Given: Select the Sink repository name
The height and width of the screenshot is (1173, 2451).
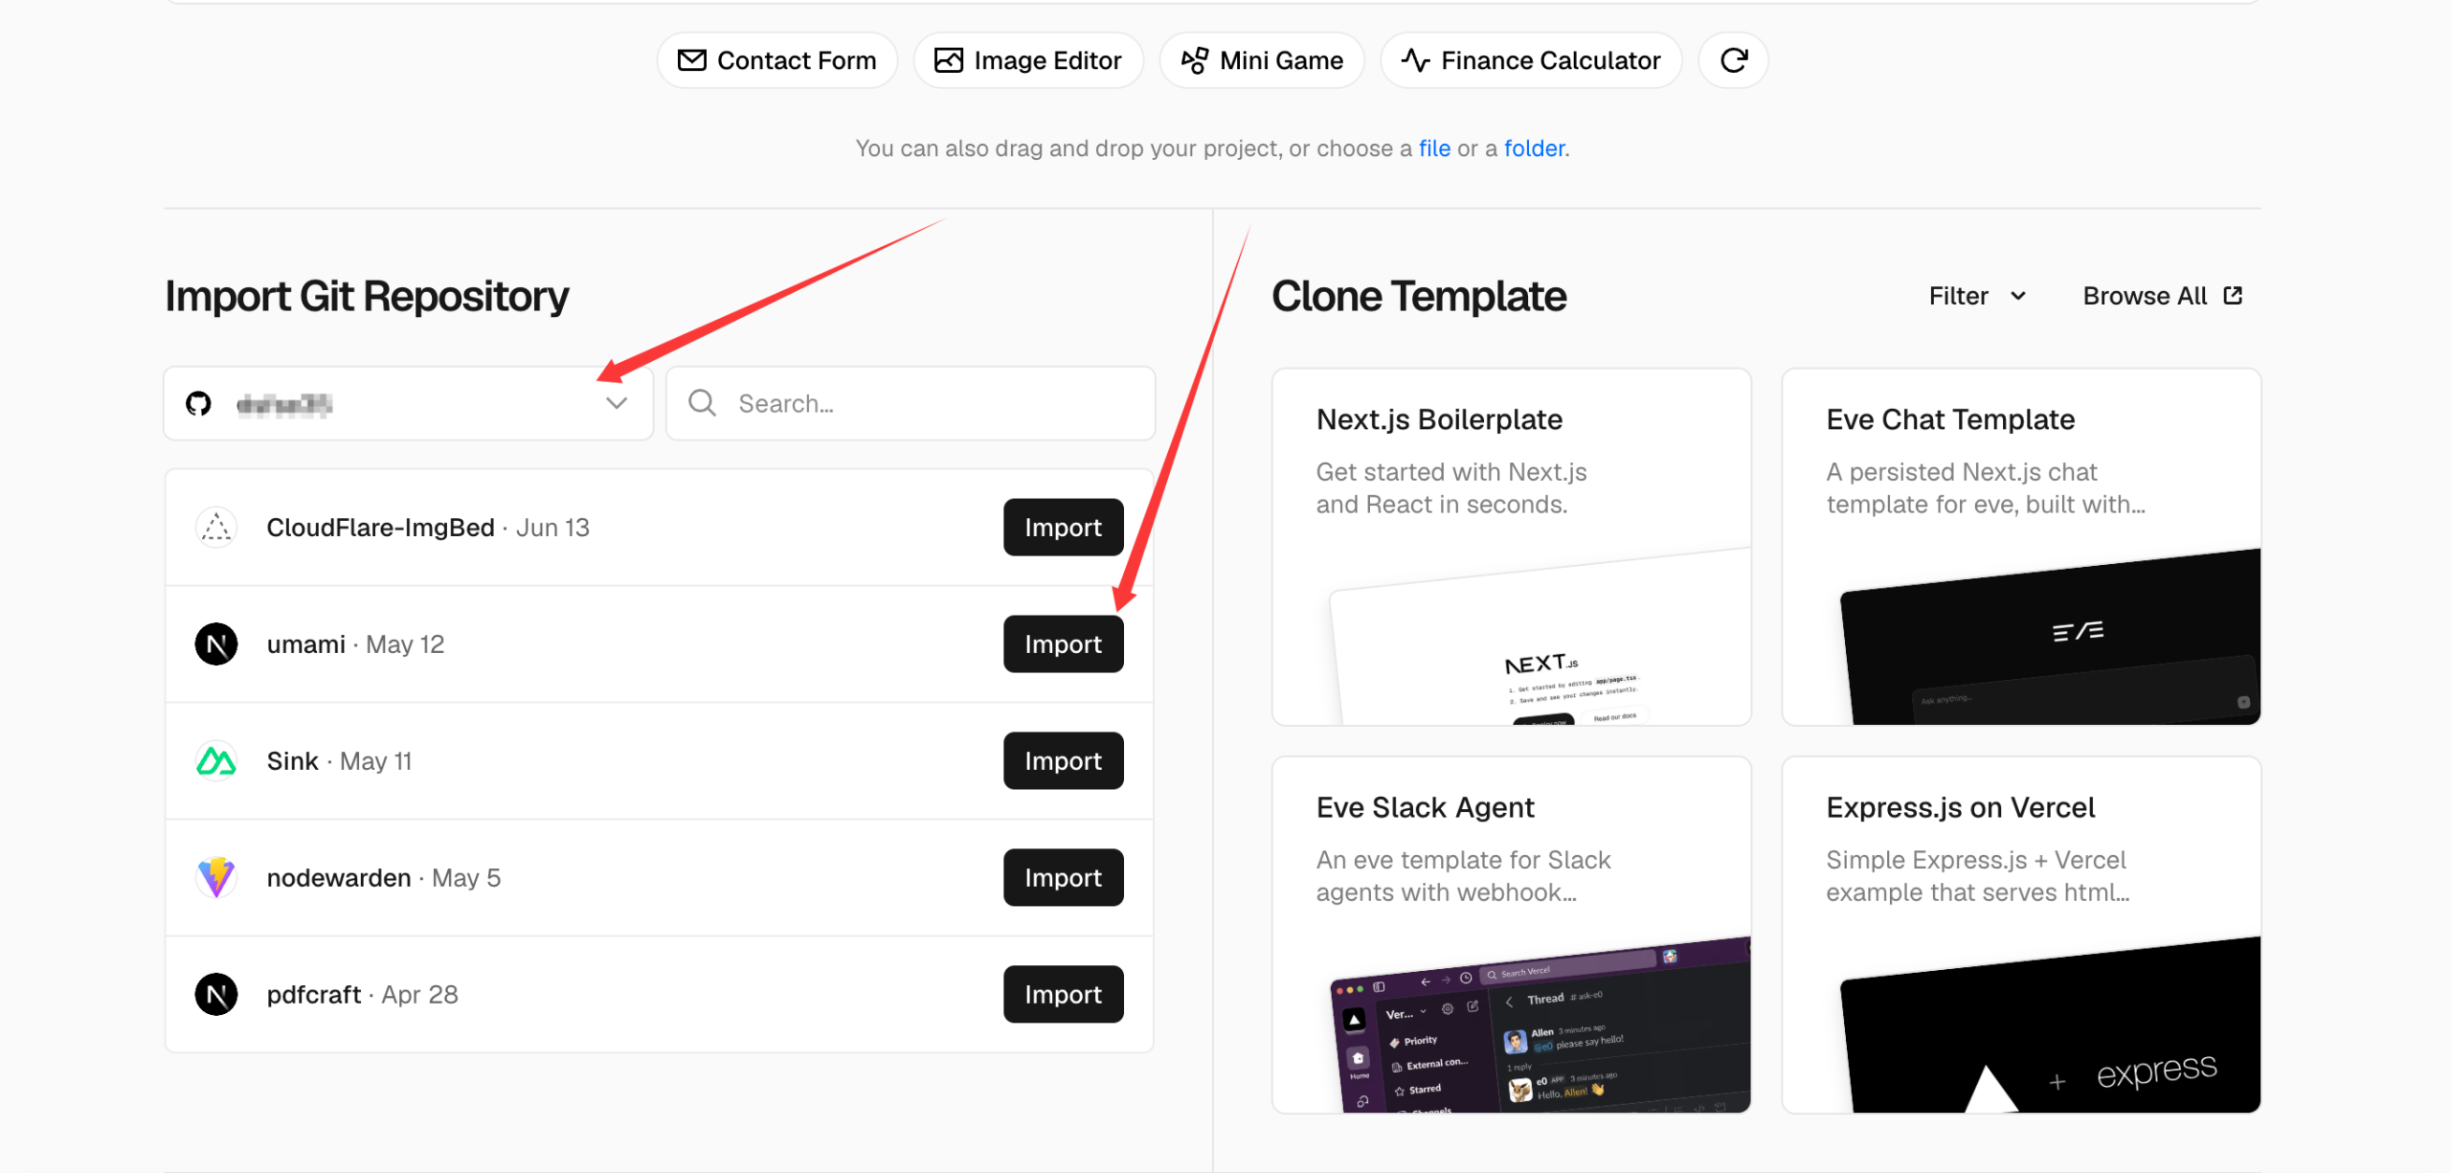Looking at the screenshot, I should [x=292, y=761].
